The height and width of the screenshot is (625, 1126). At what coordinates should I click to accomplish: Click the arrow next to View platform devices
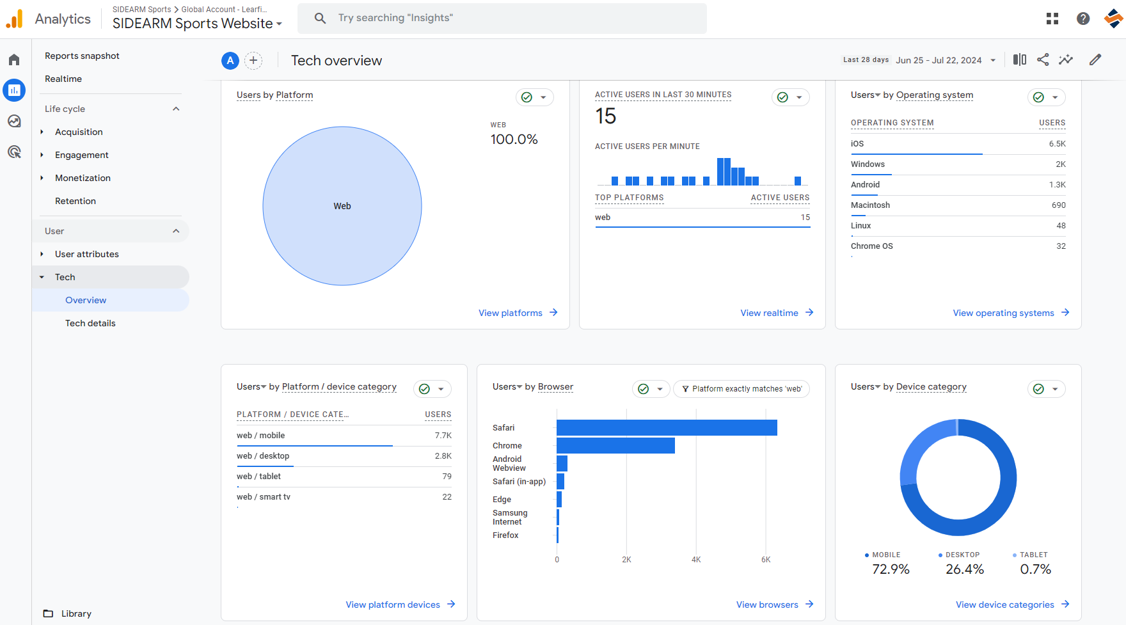[x=451, y=604]
